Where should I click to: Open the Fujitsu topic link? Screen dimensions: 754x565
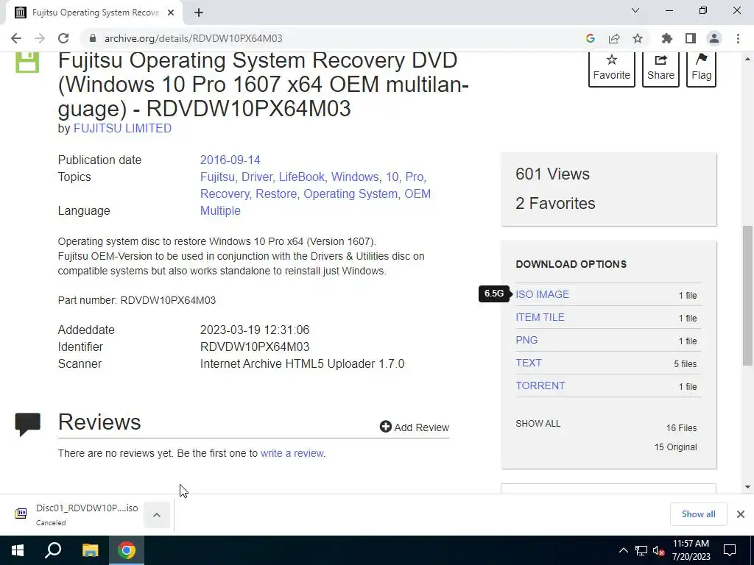[217, 177]
